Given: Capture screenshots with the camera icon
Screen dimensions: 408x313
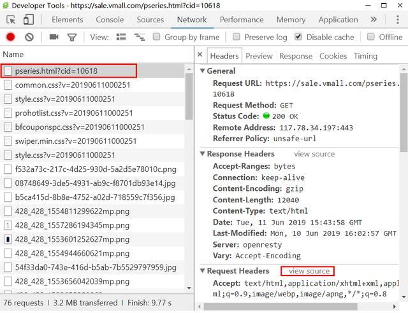Looking at the screenshot, I should point(54,37).
